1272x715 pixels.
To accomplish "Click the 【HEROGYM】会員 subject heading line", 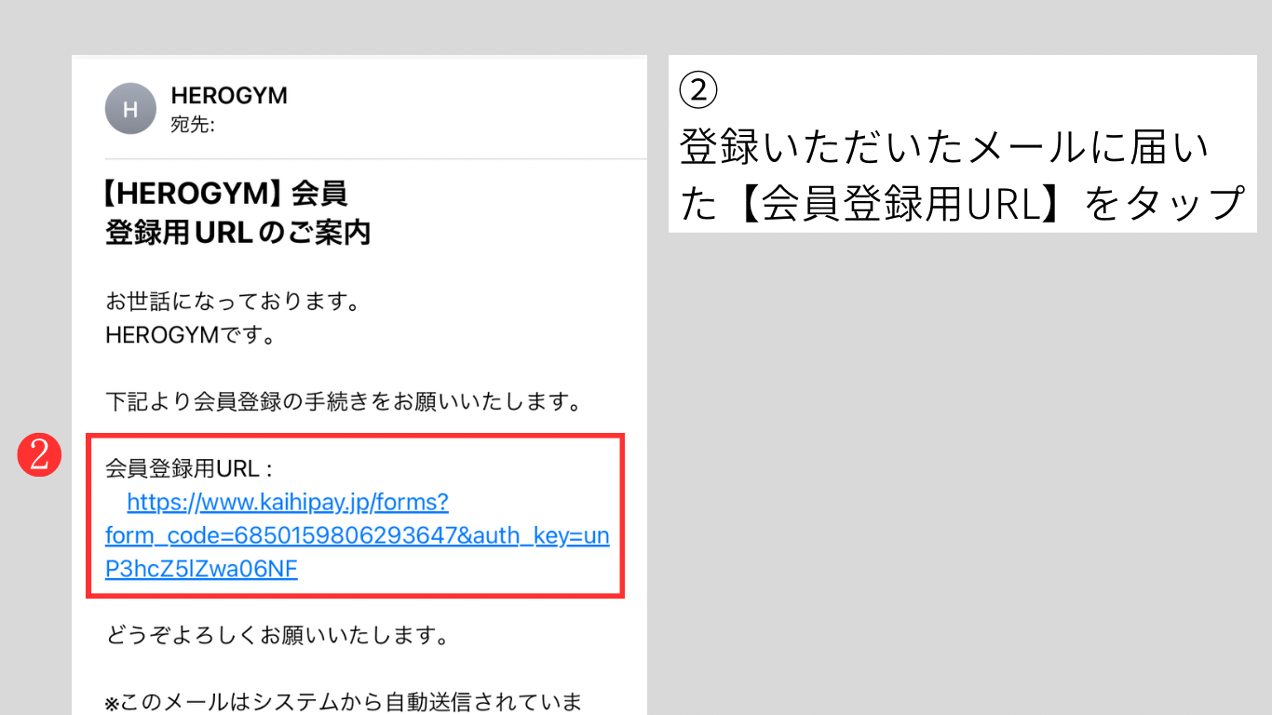I will (x=226, y=194).
